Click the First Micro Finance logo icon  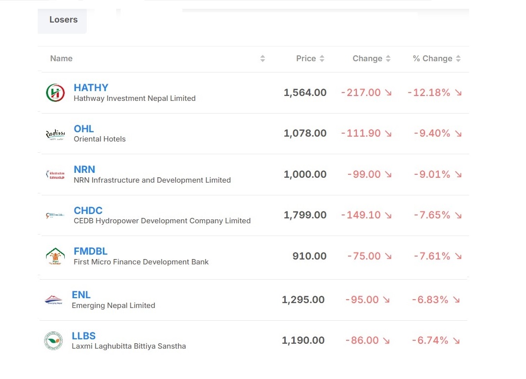(x=55, y=257)
